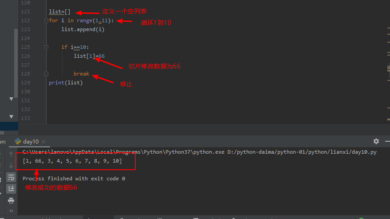Click fold end marker on break line
Image resolution: width=390 pixels, height=219 pixels.
[x=46, y=74]
